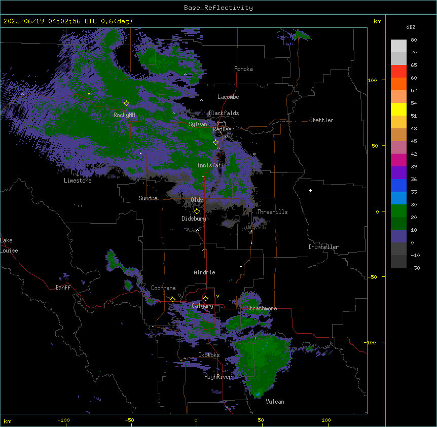Click the yellow diamond marker below Cochrane
This screenshot has width=437, height=427.
[x=172, y=299]
